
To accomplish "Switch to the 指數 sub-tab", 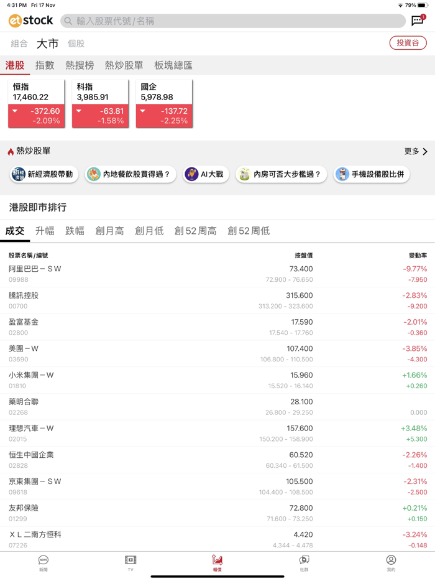I will tap(45, 65).
